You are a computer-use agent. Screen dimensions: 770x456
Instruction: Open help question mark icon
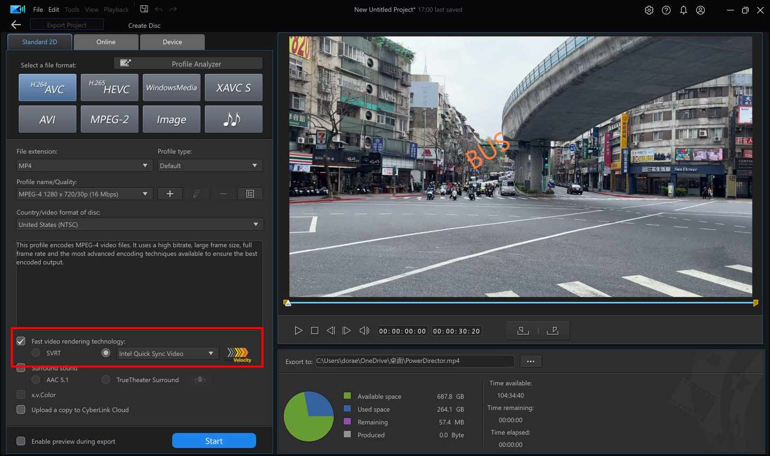[x=666, y=10]
